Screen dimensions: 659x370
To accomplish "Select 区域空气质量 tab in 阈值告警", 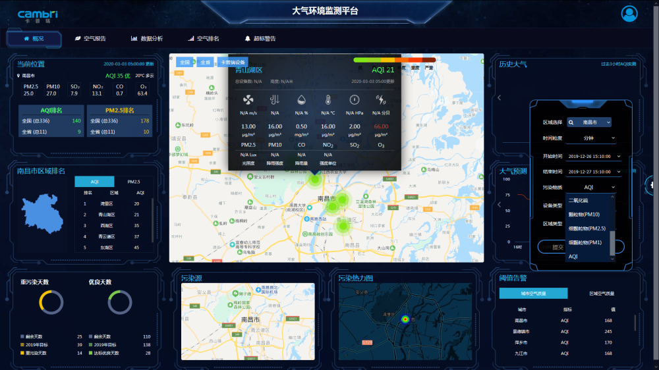I will coord(602,294).
